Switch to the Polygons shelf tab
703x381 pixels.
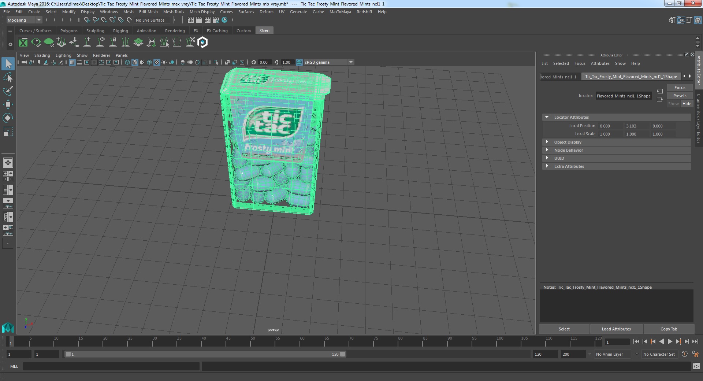coord(69,31)
